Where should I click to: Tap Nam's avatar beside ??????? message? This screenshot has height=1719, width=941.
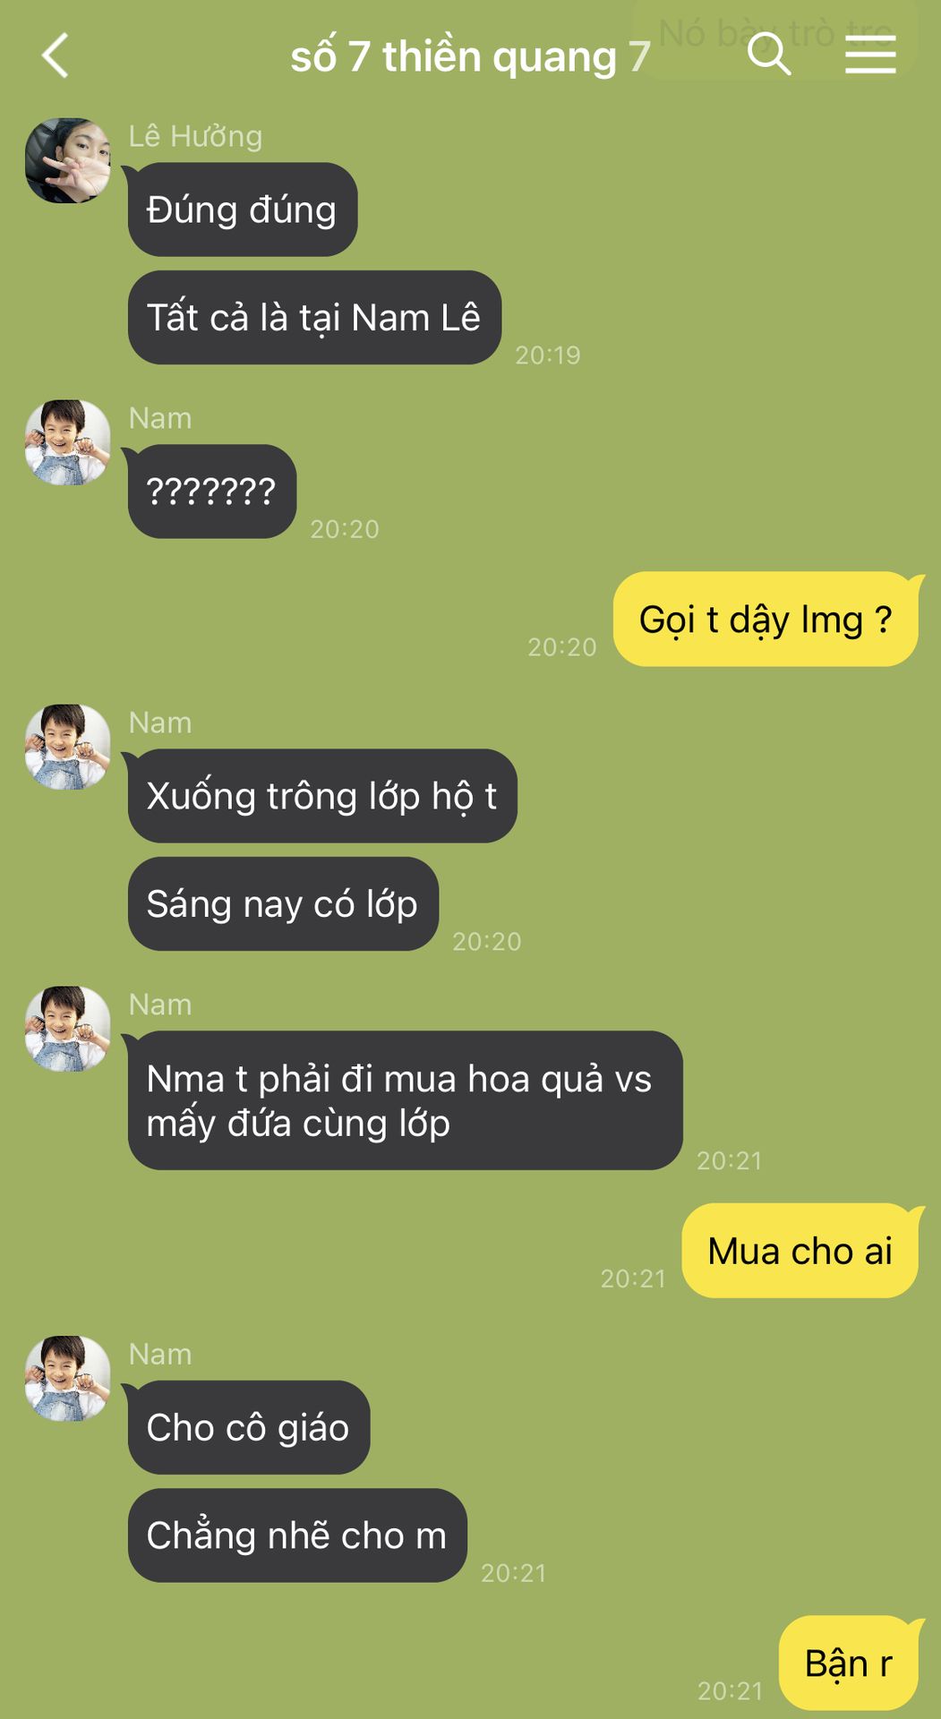coord(67,442)
